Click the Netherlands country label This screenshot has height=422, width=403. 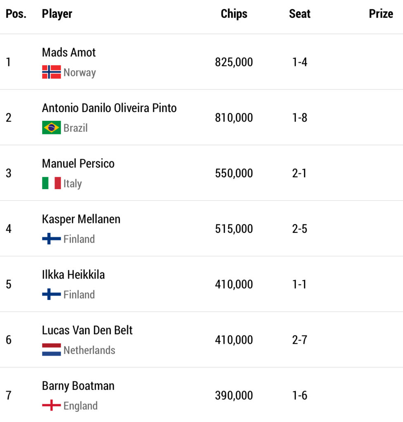click(89, 350)
